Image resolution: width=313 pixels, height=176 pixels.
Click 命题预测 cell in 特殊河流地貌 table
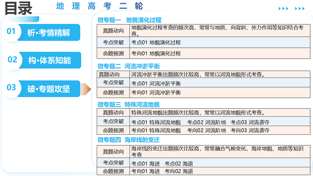tap(113, 130)
